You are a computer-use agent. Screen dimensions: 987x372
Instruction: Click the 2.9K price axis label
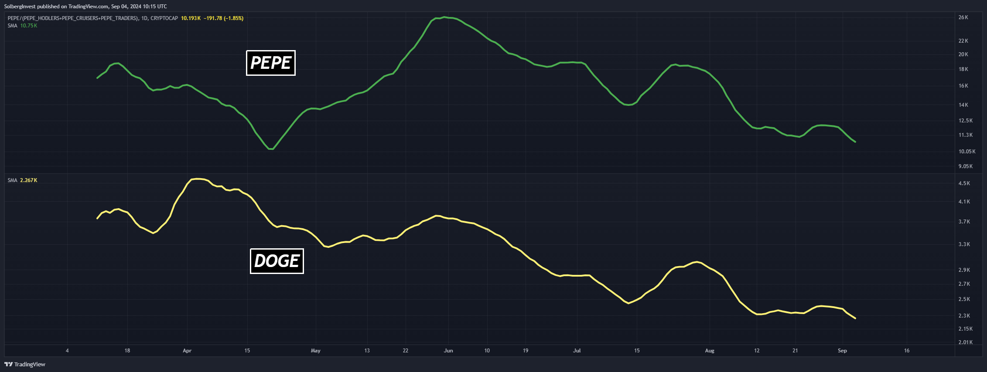click(964, 270)
